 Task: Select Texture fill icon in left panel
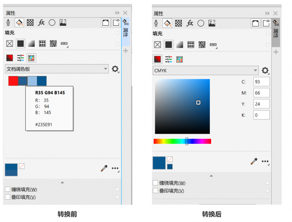coord(53,44)
